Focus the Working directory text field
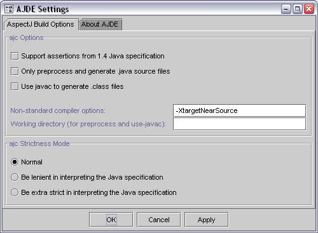318x233 pixels. point(239,124)
